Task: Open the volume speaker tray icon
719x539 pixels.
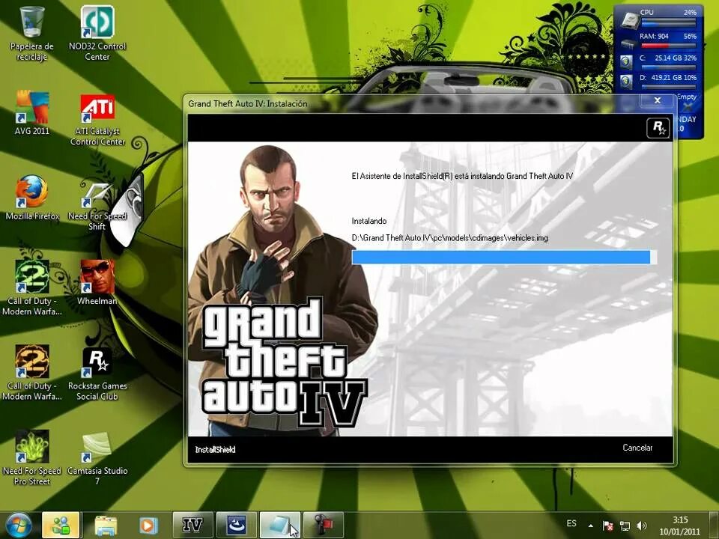Action: click(642, 526)
